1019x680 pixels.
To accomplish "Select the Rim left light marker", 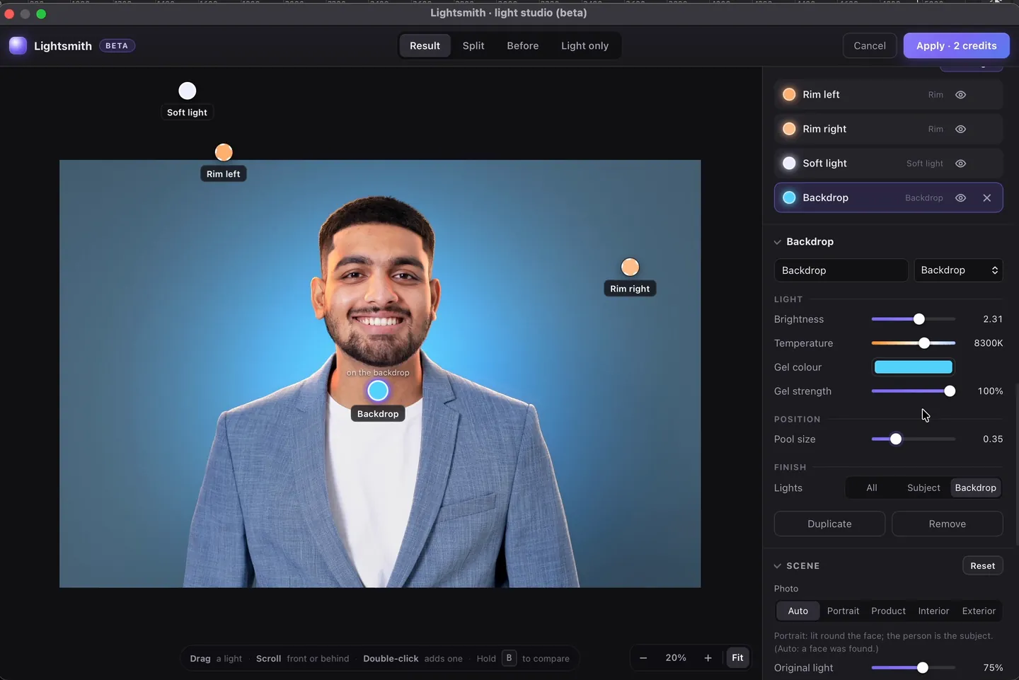I will click(224, 152).
